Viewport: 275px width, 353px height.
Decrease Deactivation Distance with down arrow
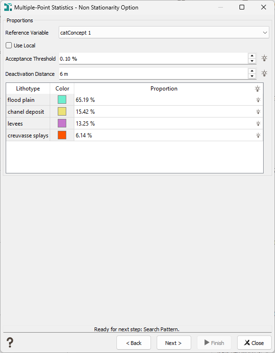click(x=252, y=76)
